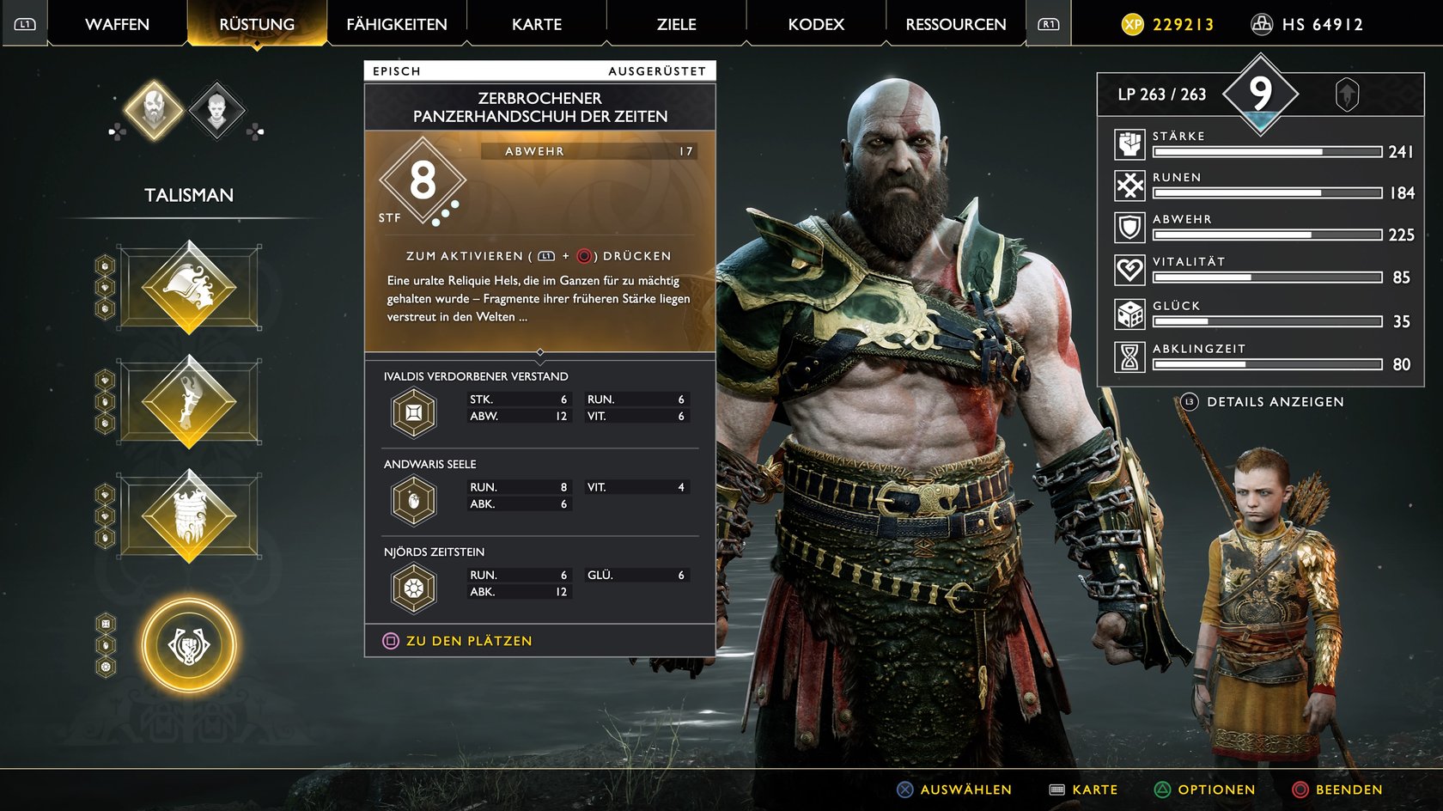Image resolution: width=1443 pixels, height=811 pixels.
Task: Switch to the Atreus portrait icon
Action: point(216,110)
